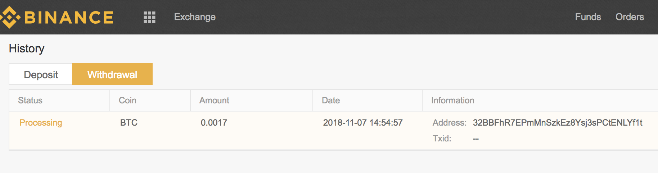Click the Txid placeholder dashes
Image resolution: width=658 pixels, height=173 pixels.
click(x=476, y=139)
